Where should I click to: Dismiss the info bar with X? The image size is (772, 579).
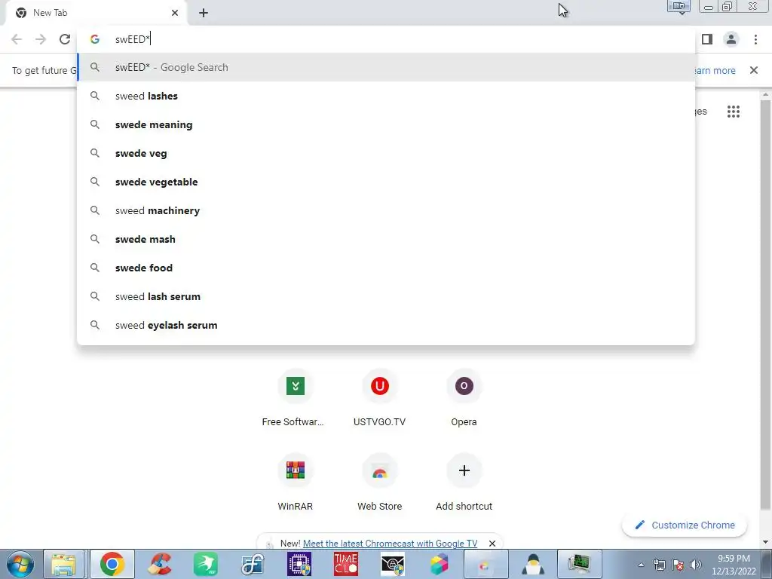click(x=753, y=70)
